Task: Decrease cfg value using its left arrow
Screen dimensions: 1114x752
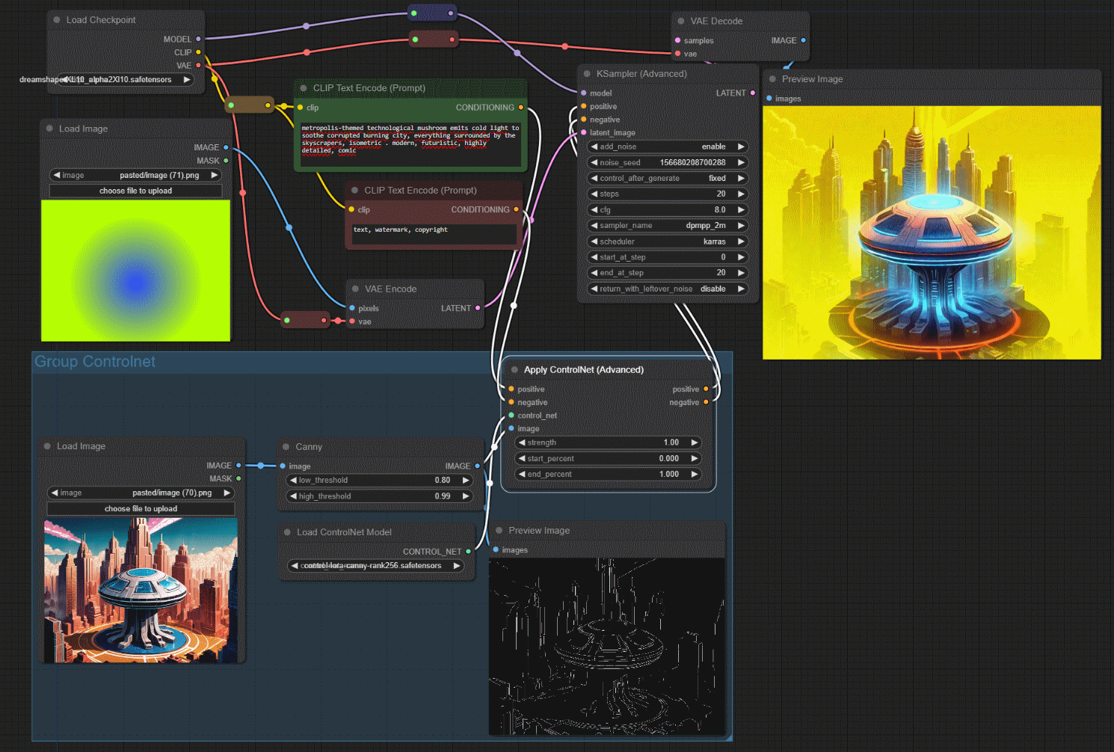Action: (594, 210)
